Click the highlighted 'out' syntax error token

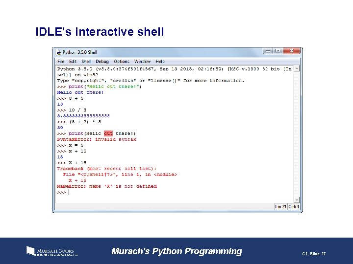tap(108, 133)
